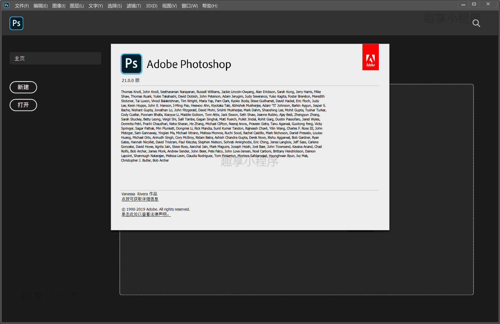The height and width of the screenshot is (324, 500).
Task: Open the 图像(I) menu
Action: click(59, 6)
